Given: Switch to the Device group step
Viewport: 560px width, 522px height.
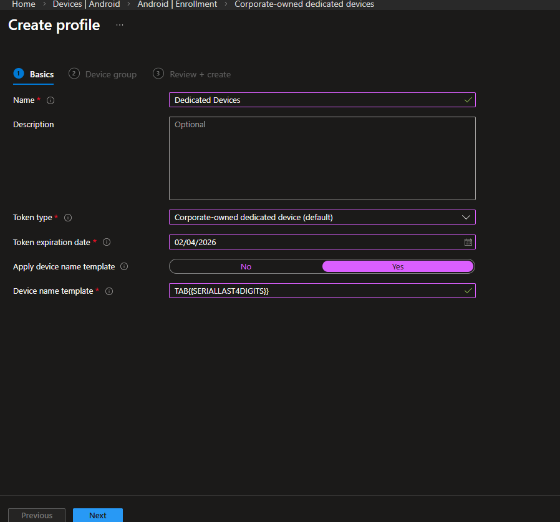Looking at the screenshot, I should click(x=110, y=74).
